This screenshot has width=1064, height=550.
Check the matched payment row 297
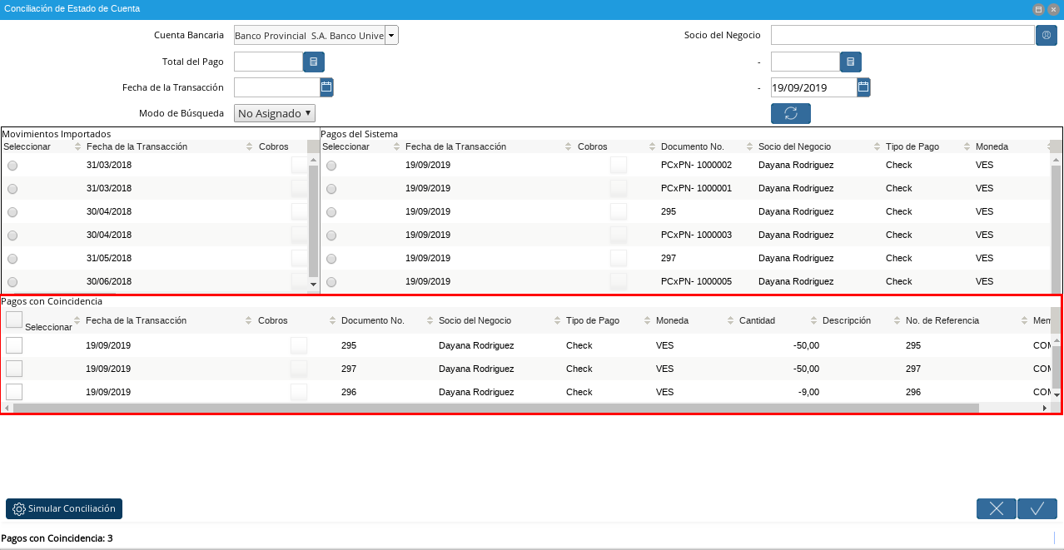pos(14,369)
